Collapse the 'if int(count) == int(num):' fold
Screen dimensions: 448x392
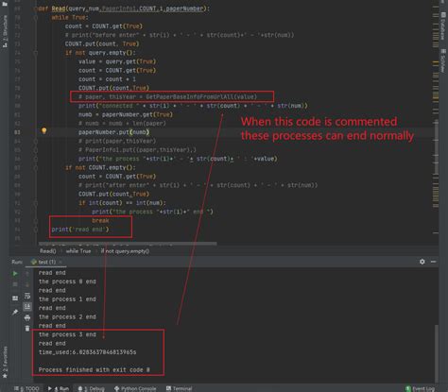point(36,203)
